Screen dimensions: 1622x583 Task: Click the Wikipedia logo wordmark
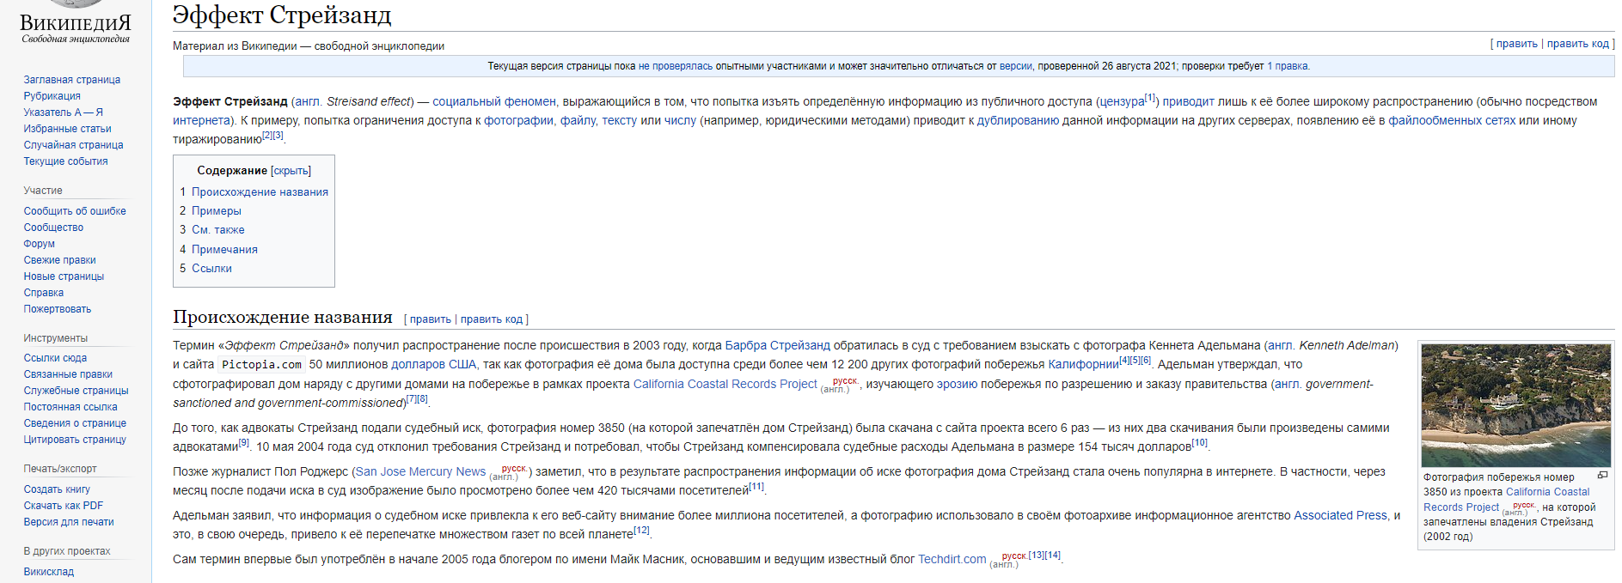pos(76,23)
